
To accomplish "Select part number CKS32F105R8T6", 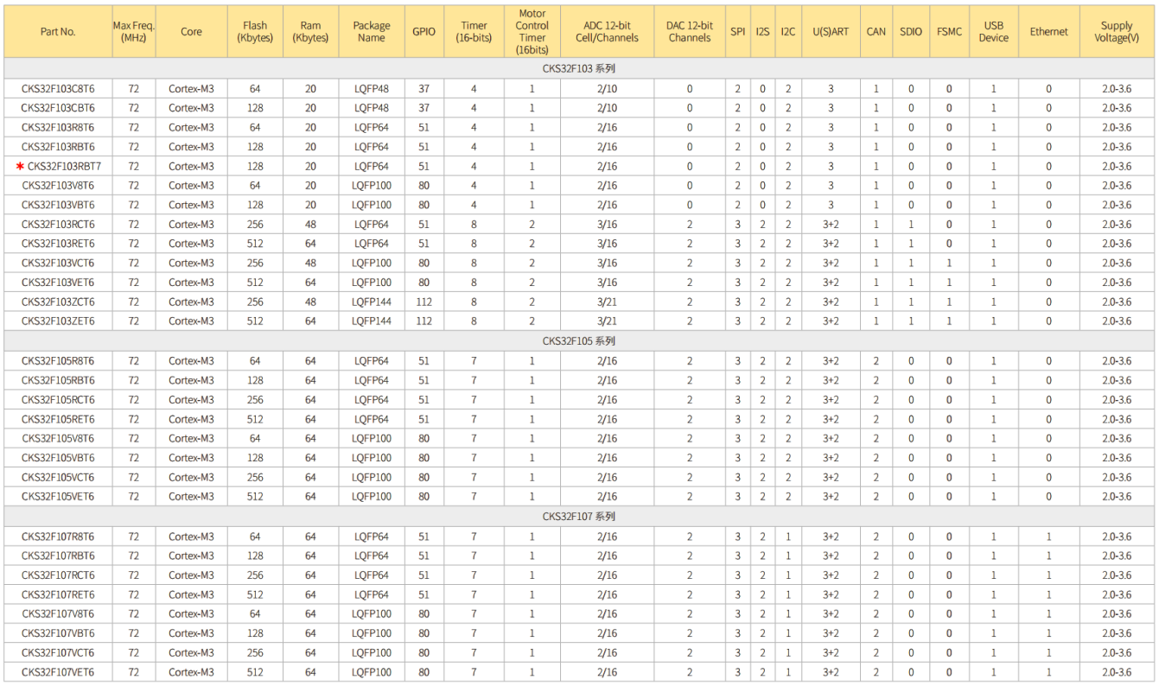I will (x=58, y=361).
